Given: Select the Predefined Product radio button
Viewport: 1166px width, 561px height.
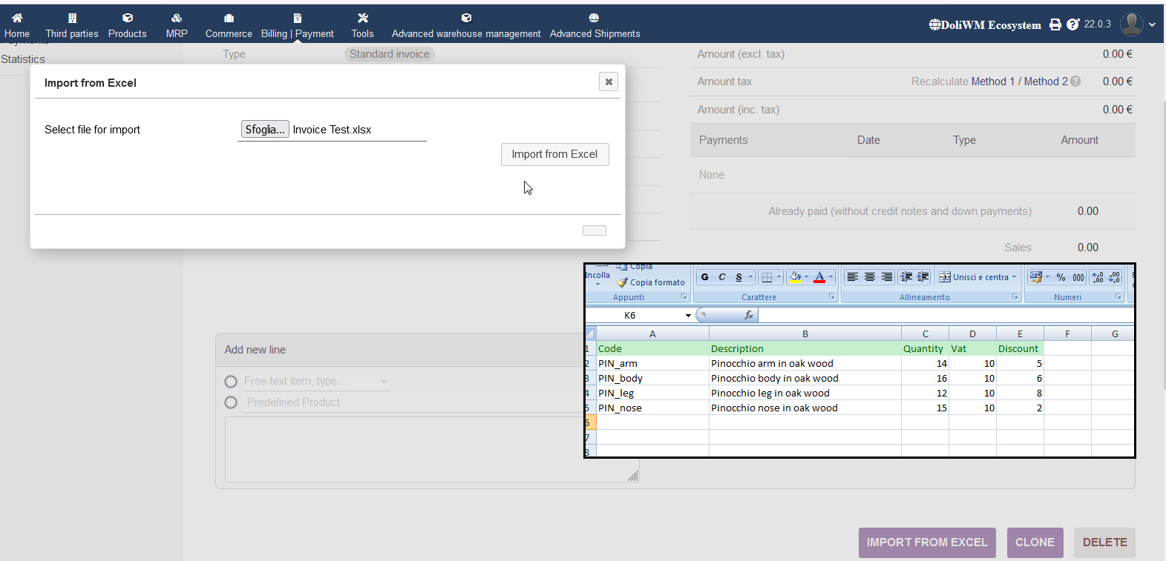Looking at the screenshot, I should [231, 402].
